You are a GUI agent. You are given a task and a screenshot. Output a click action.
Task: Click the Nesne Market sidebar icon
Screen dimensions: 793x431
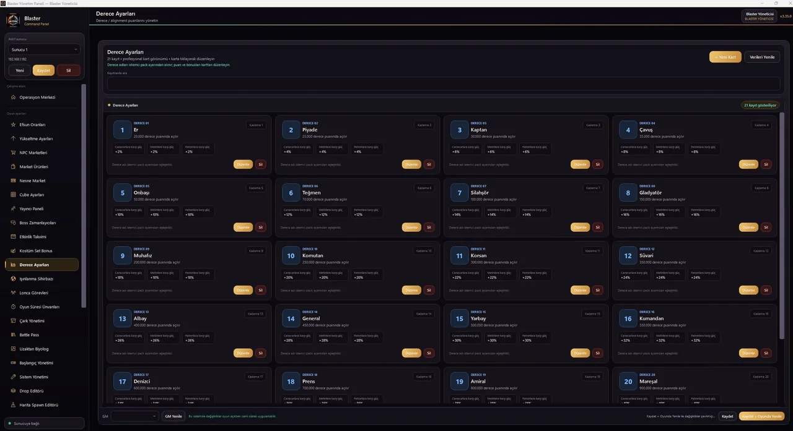pos(13,181)
